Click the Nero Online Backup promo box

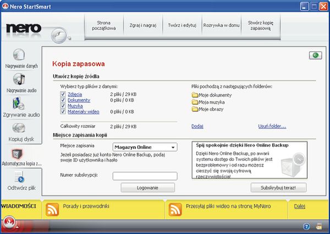click(x=249, y=160)
